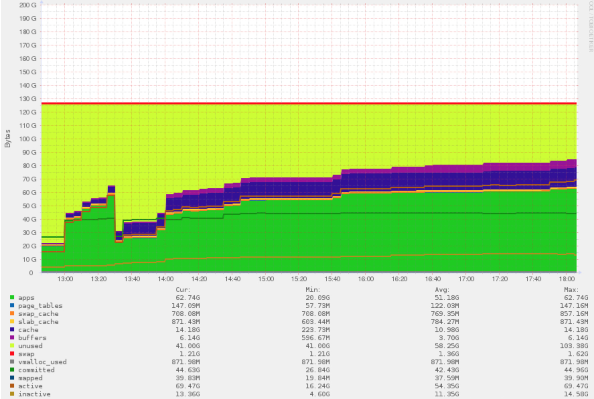Click the yellow slab_cache legend swatch
The image size is (594, 399).
tap(12, 321)
